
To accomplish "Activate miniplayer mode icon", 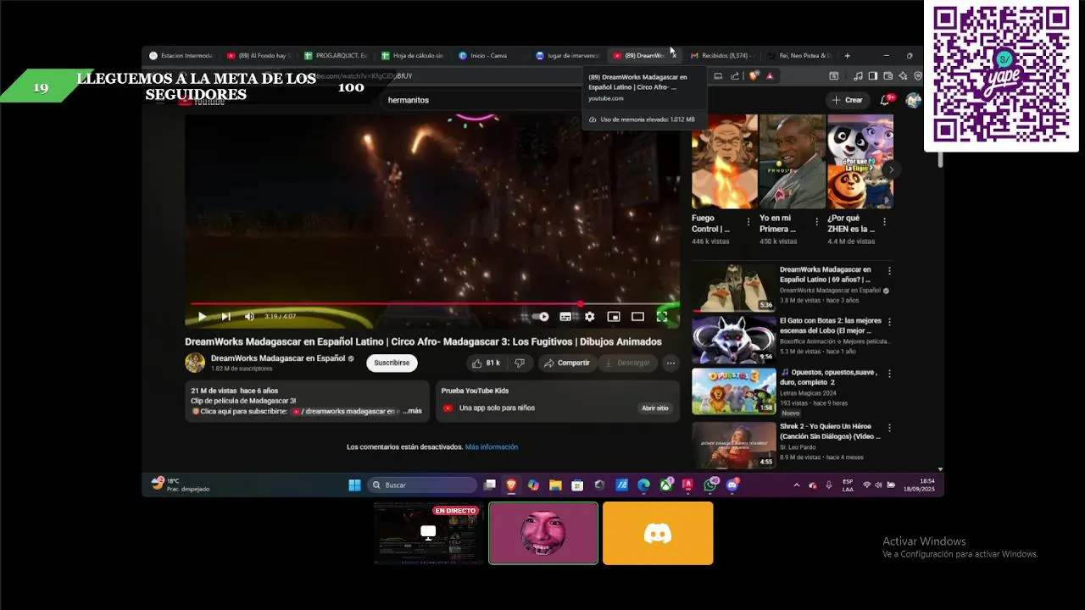I will click(614, 317).
